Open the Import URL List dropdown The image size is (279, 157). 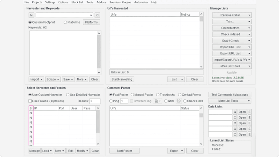pyautogui.click(x=232, y=47)
